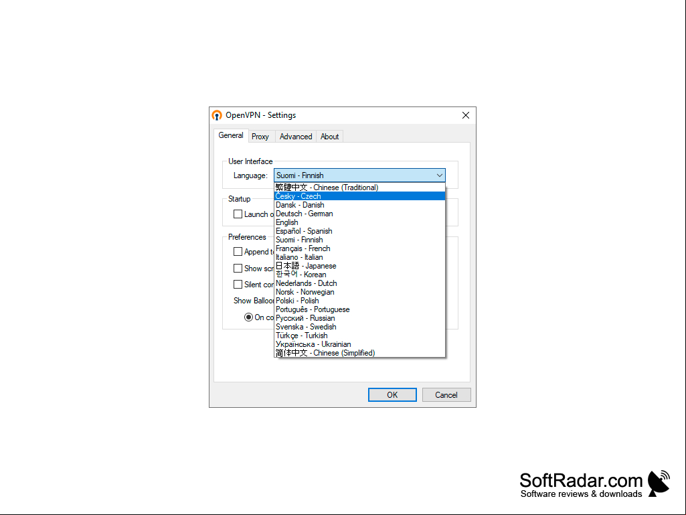Select the On connect radio button
Viewport: 686px width, 515px height.
click(x=248, y=317)
